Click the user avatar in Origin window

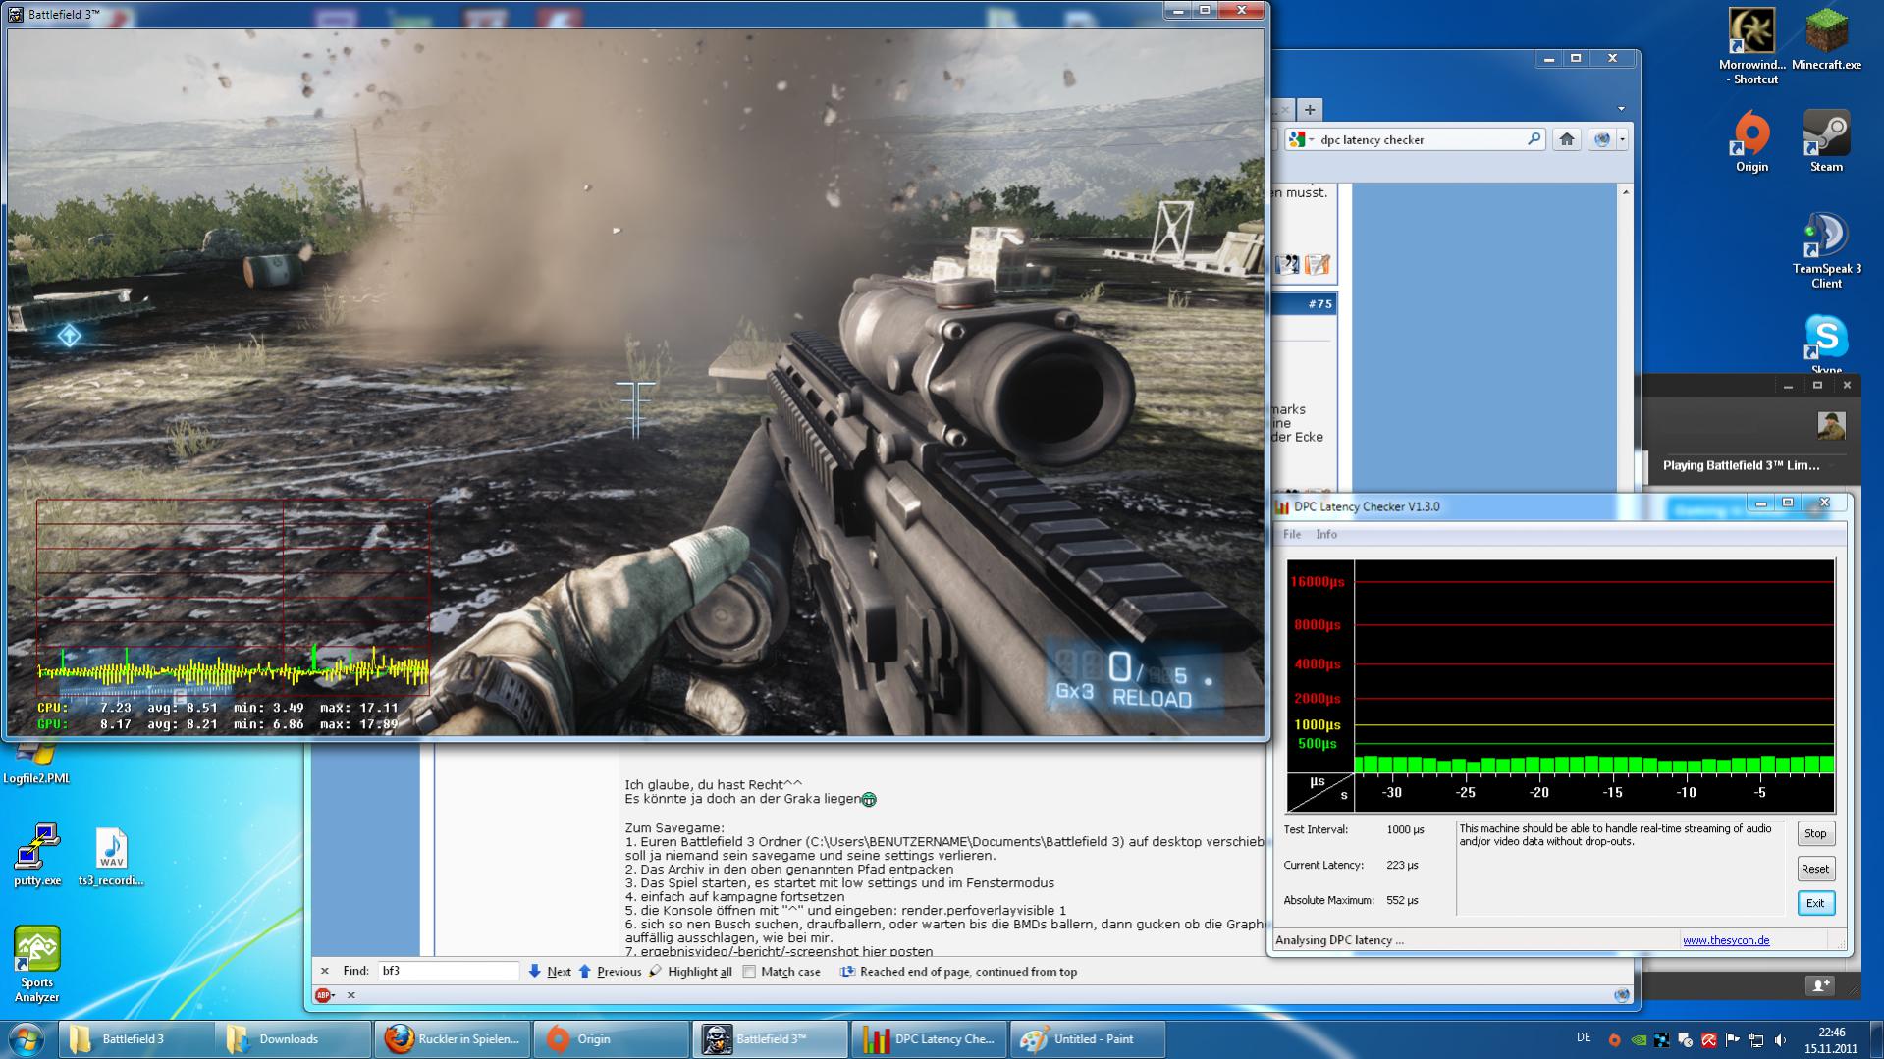click(x=1831, y=425)
